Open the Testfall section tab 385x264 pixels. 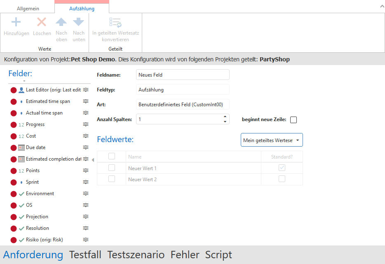pos(85,255)
